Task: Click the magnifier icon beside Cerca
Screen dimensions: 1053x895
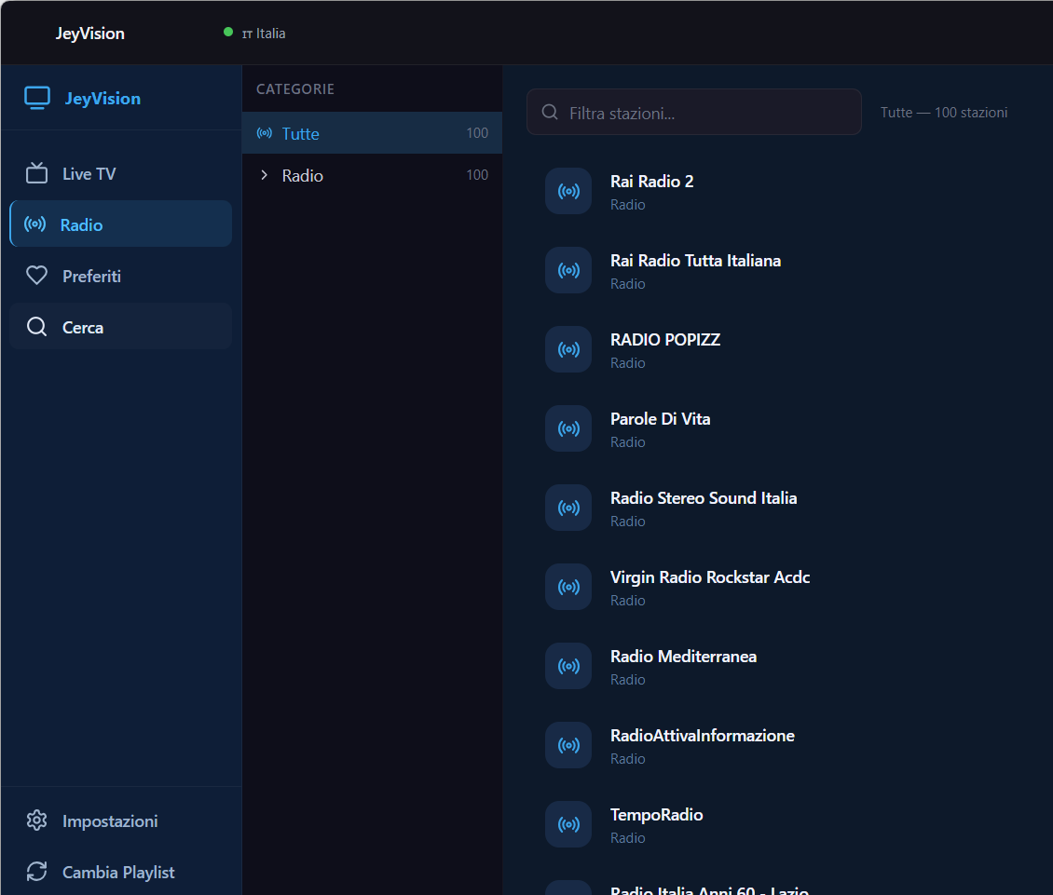Action: point(36,327)
